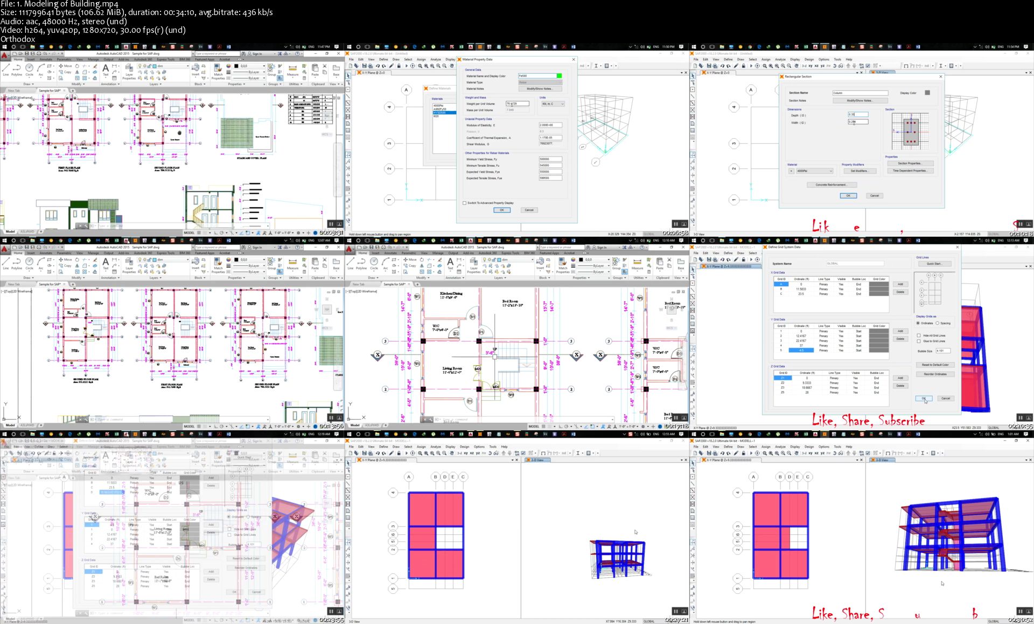Select the pointer tool on the 00:10:18 left toolbar
Viewport: 1034px width, 624px height.
pos(693,76)
